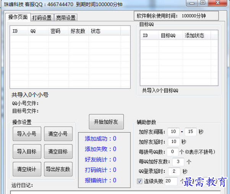Screen dimensions: 230x194
Task: Edit the 加好友延时 seconds field
Action: click(174, 142)
